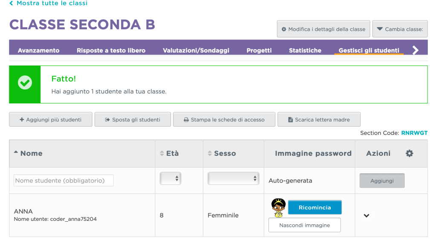Expand ANNA's actions chevron menu
Screen dimensions: 436x240
pos(366,216)
